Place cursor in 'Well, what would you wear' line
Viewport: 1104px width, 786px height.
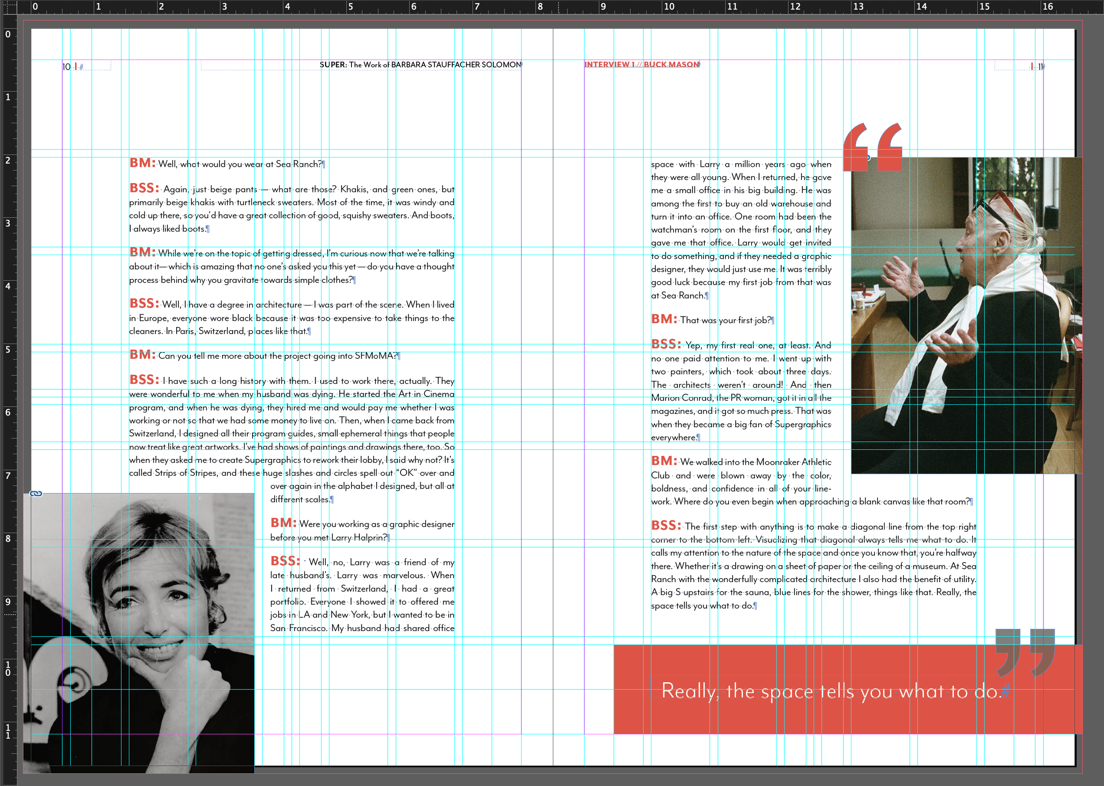[x=227, y=164]
